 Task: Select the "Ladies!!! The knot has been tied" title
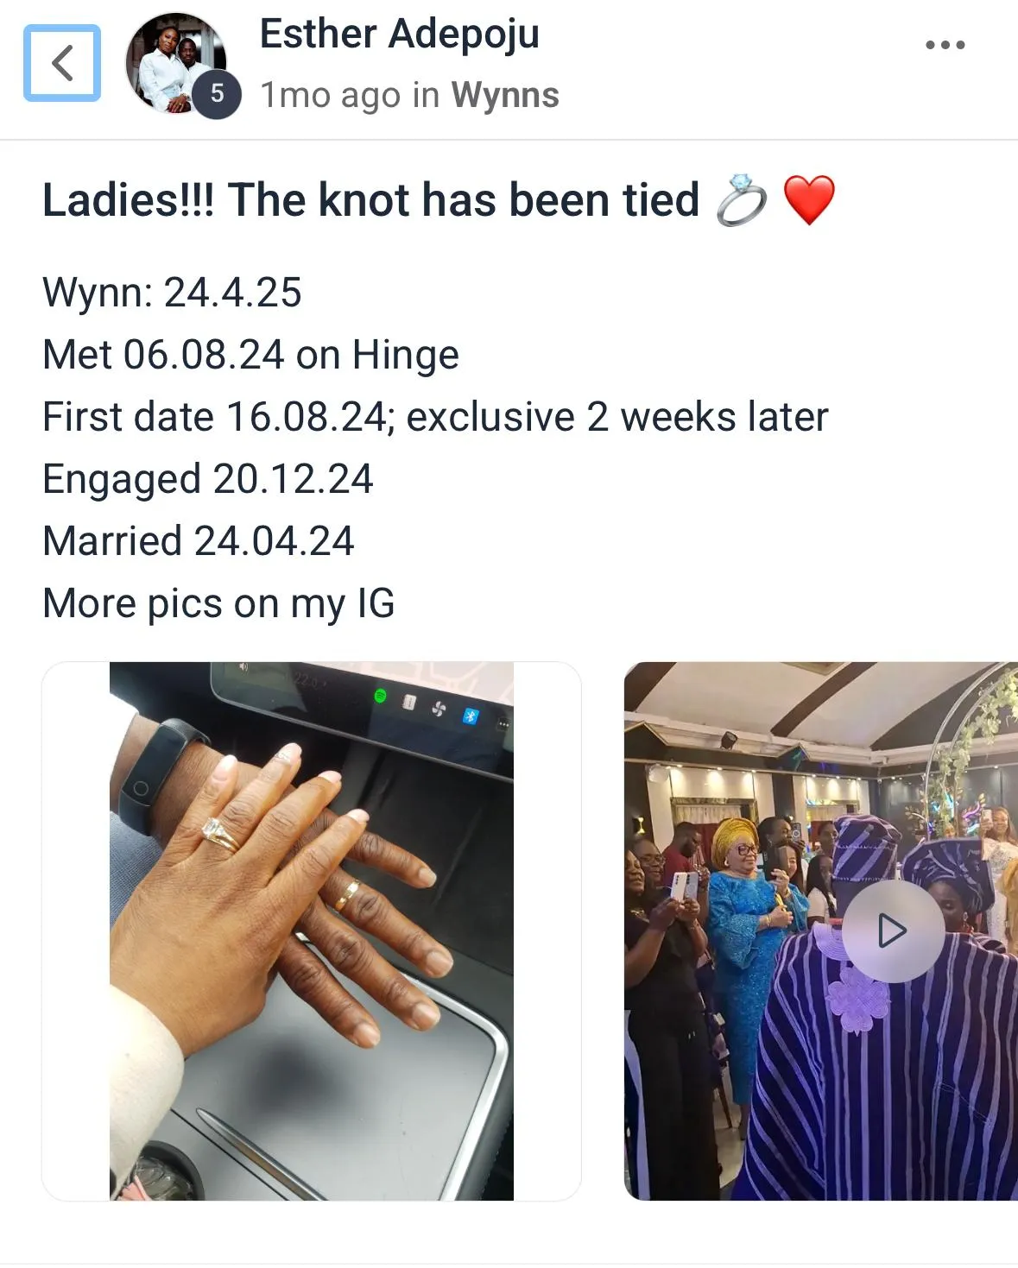[370, 200]
